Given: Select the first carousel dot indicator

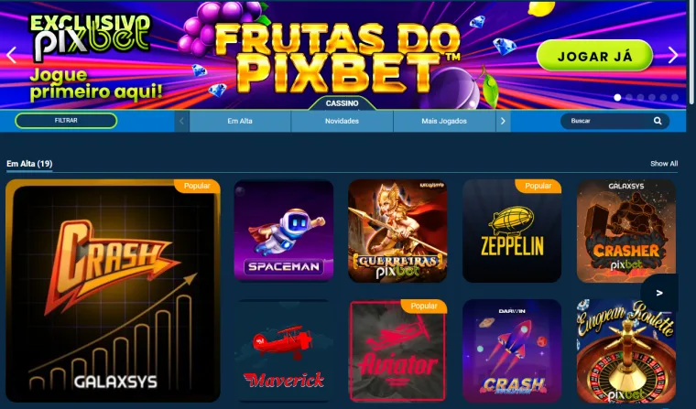Looking at the screenshot, I should (x=617, y=97).
